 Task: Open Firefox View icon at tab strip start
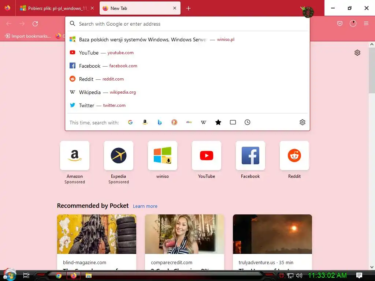tap(7, 8)
